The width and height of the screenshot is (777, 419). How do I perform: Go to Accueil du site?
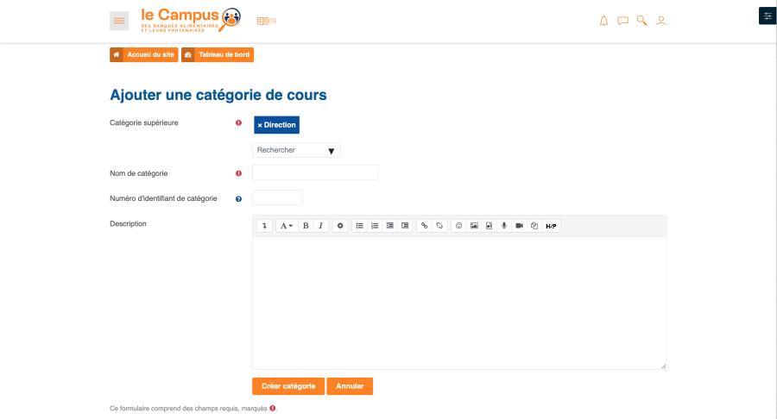[143, 55]
